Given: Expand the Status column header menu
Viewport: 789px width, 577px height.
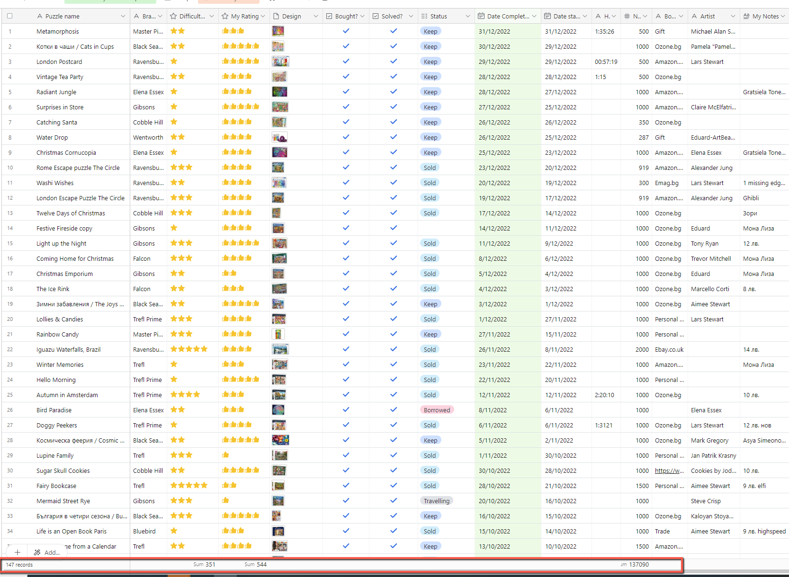Looking at the screenshot, I should click(x=468, y=16).
